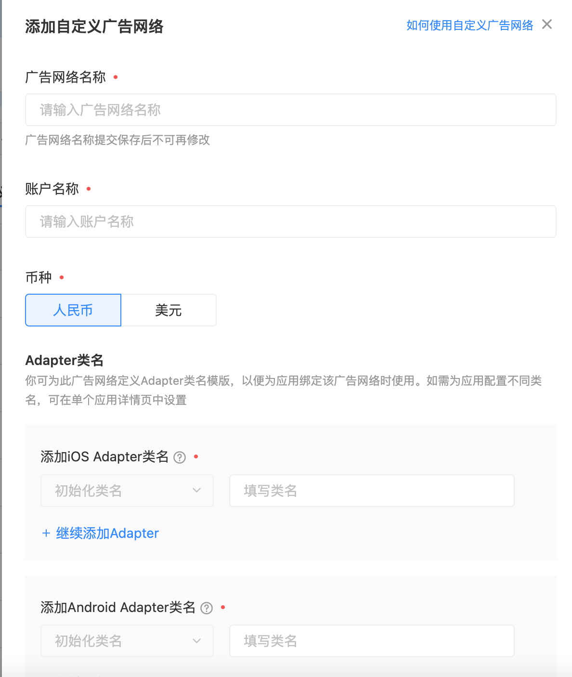Click chevron arrow in Android adapter dropdown
Viewport: 572px width, 677px height.
tap(196, 641)
